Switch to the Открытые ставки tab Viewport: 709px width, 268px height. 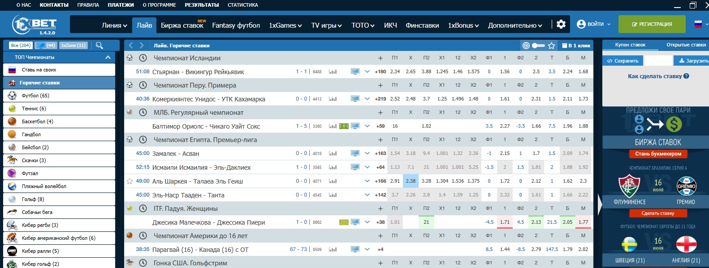686,45
